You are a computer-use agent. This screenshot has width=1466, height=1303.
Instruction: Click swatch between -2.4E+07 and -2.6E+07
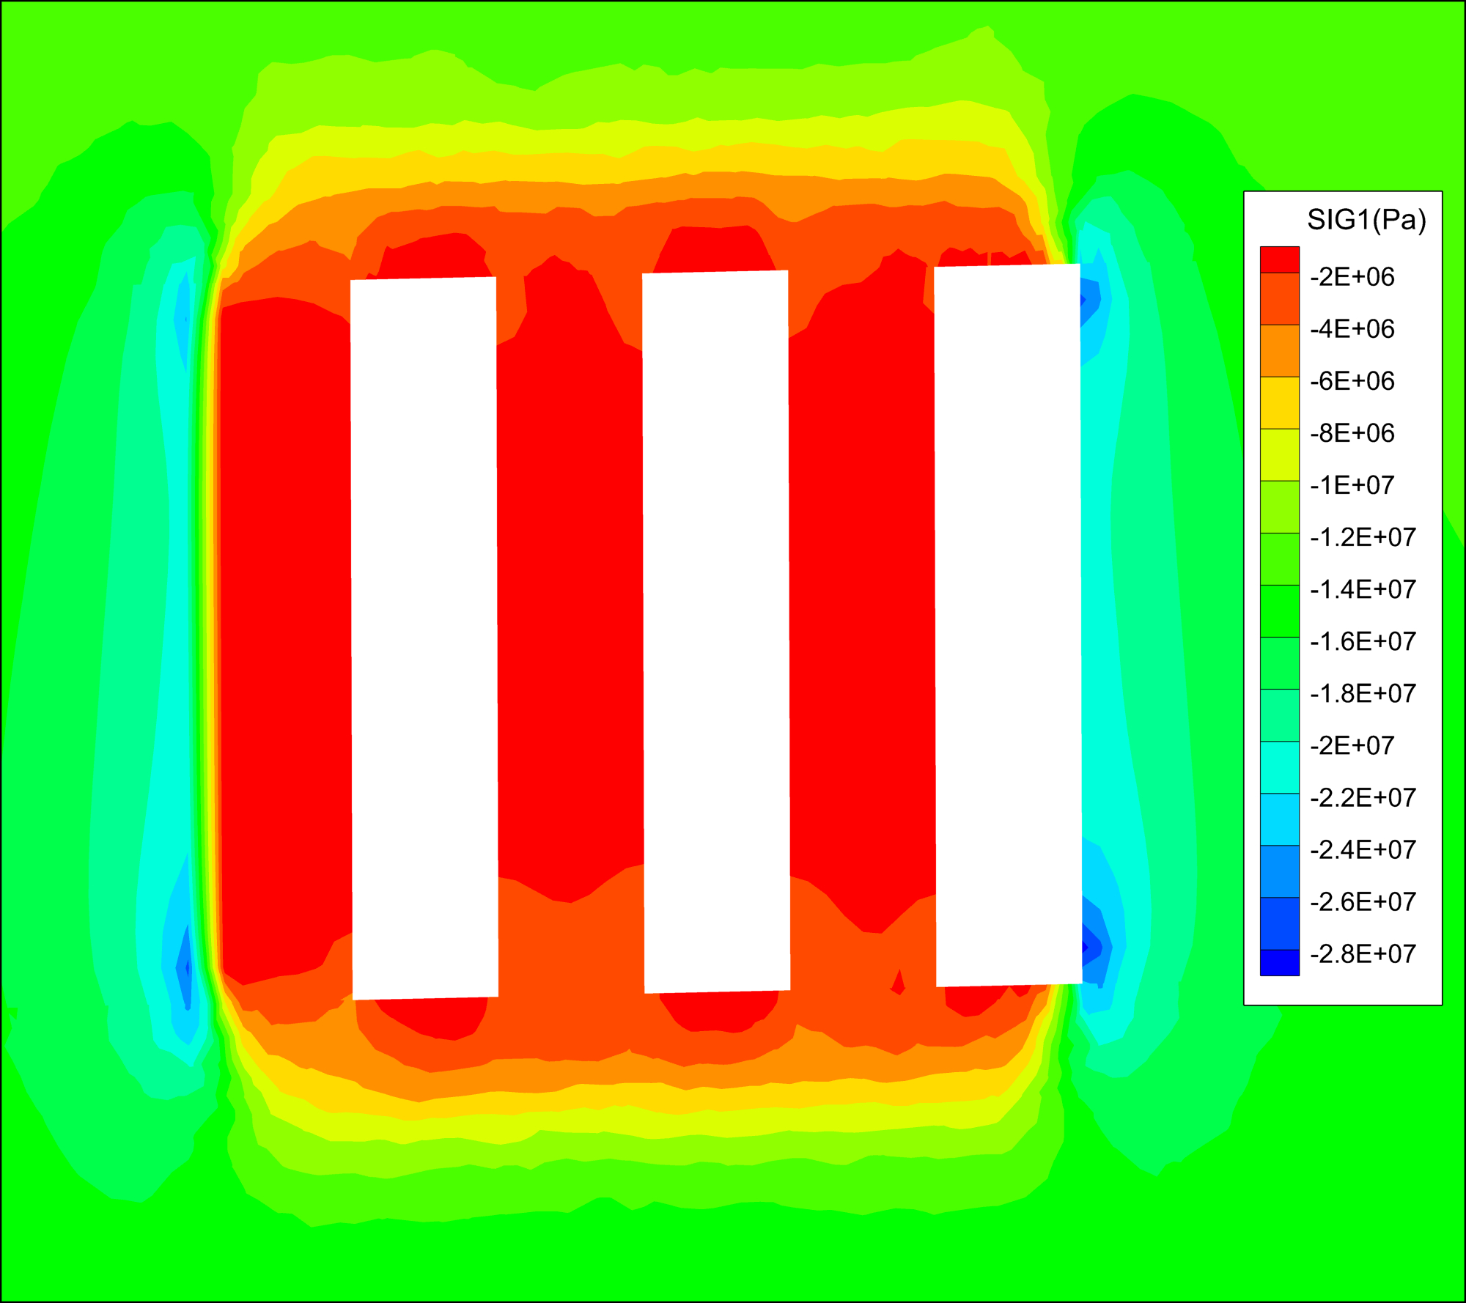tap(1279, 871)
